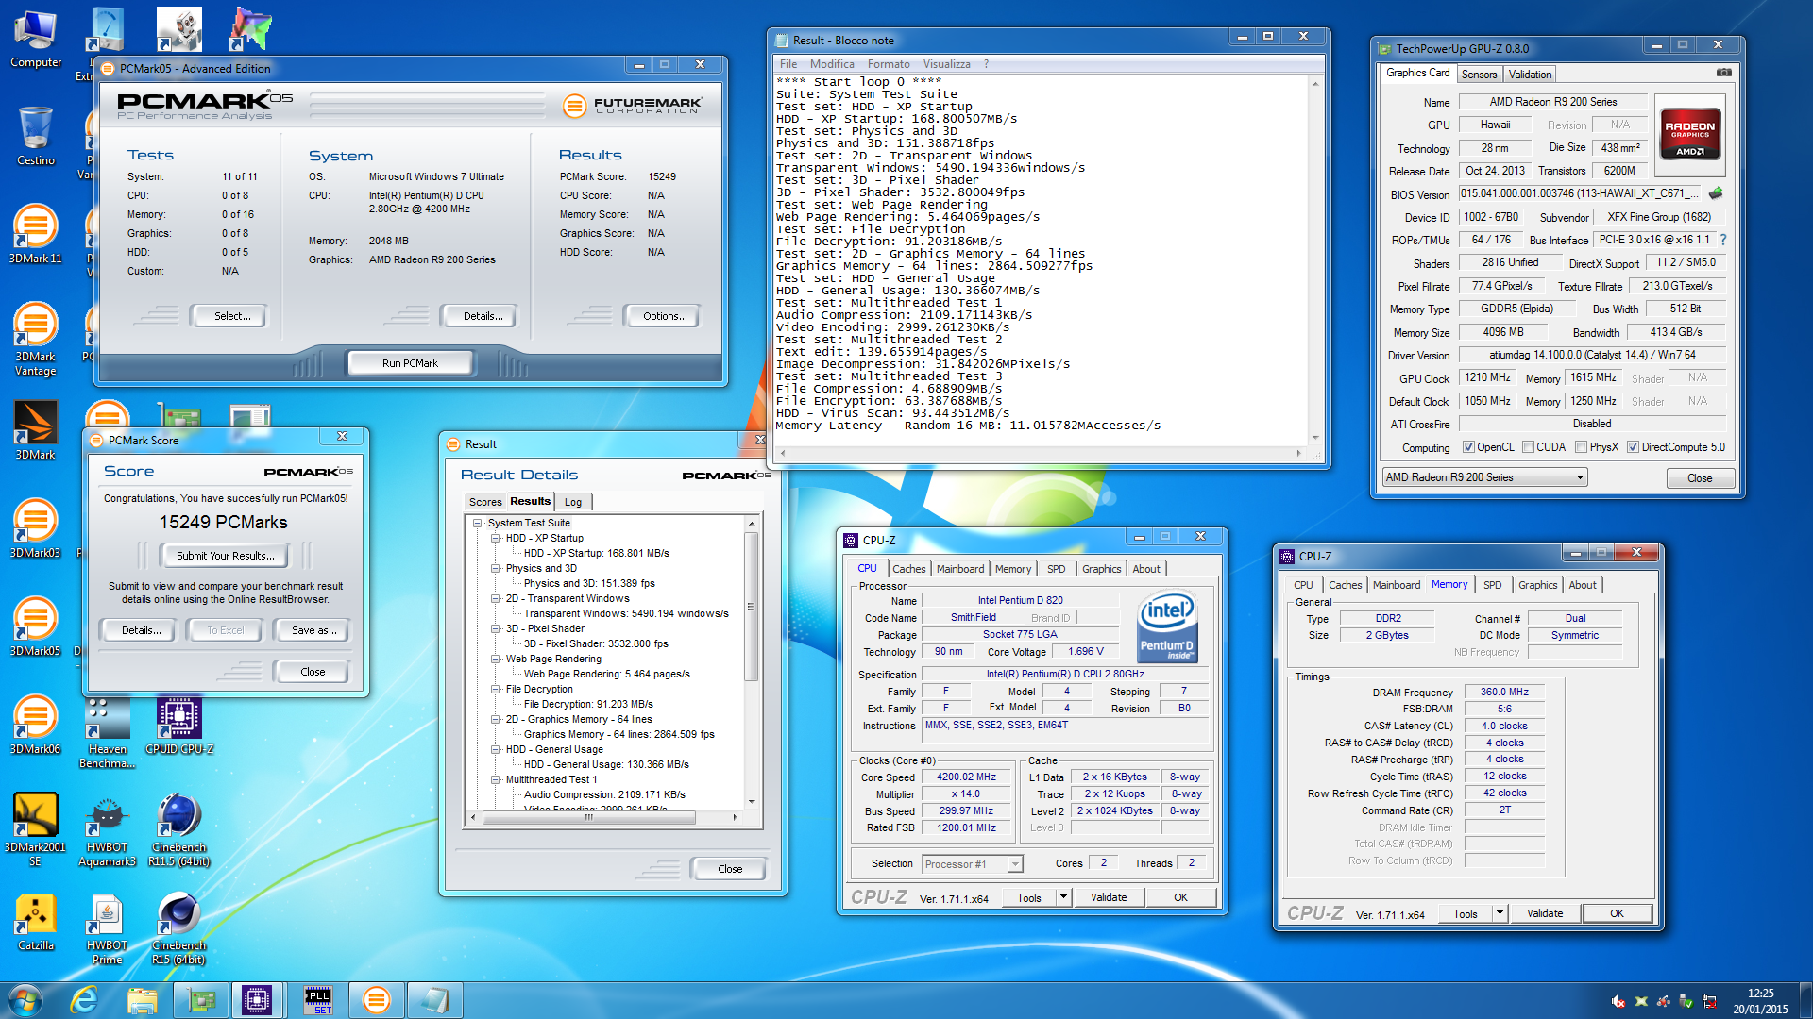Toggle the DirectCompute 5.0 checkbox

click(x=1633, y=447)
